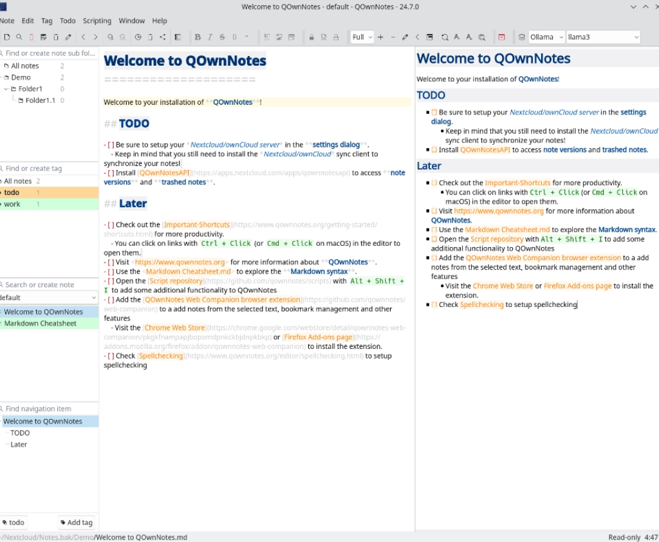Open the llama3 model dropdown
The height and width of the screenshot is (542, 659).
(603, 37)
